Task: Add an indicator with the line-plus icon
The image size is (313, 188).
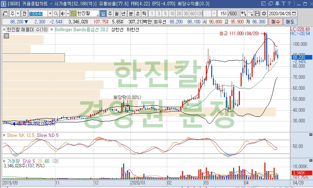Action: point(250,13)
